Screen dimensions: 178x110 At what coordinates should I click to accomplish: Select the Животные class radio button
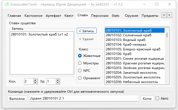(80, 56)
